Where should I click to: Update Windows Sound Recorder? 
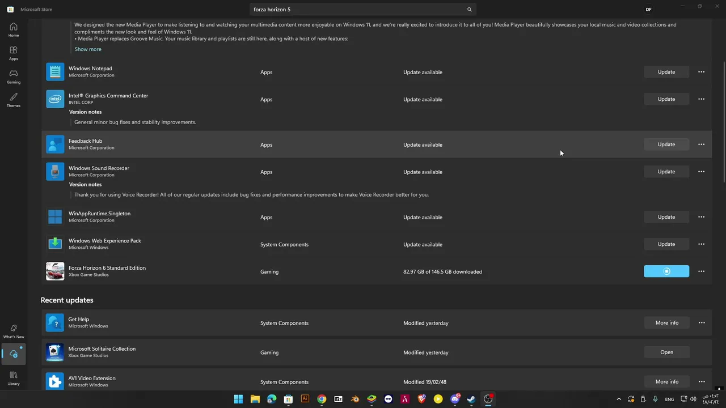pos(666,172)
